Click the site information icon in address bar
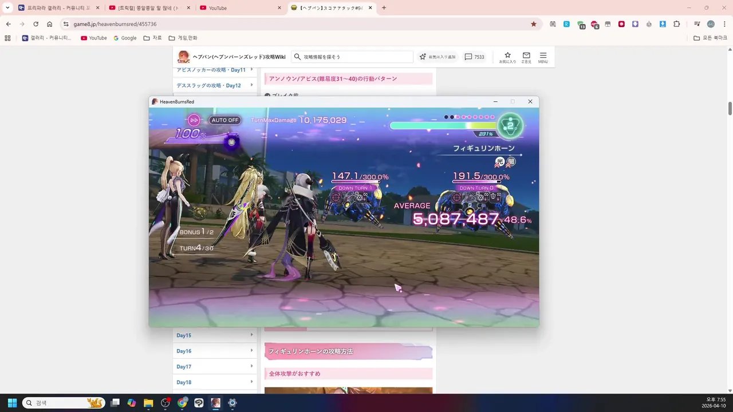This screenshot has height=412, width=733. pyautogui.click(x=66, y=24)
